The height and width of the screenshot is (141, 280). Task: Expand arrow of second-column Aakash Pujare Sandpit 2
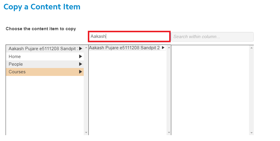[x=163, y=47]
